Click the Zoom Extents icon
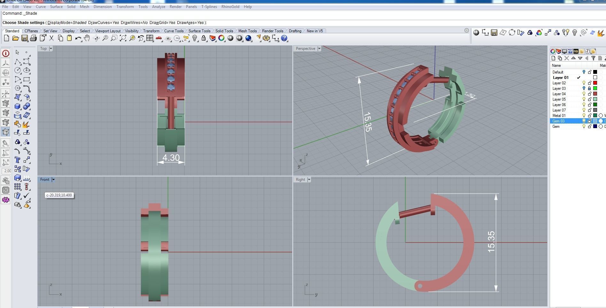 [123, 38]
